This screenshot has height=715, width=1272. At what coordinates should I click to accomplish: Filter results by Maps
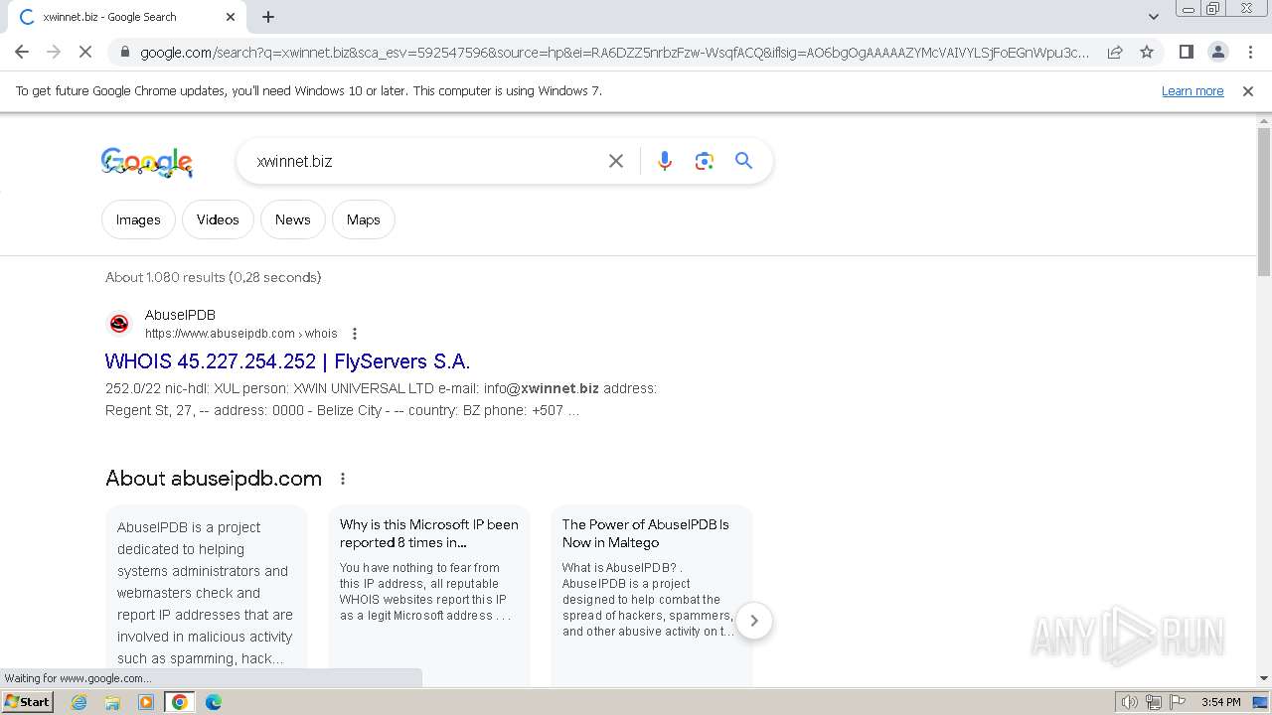coord(364,219)
